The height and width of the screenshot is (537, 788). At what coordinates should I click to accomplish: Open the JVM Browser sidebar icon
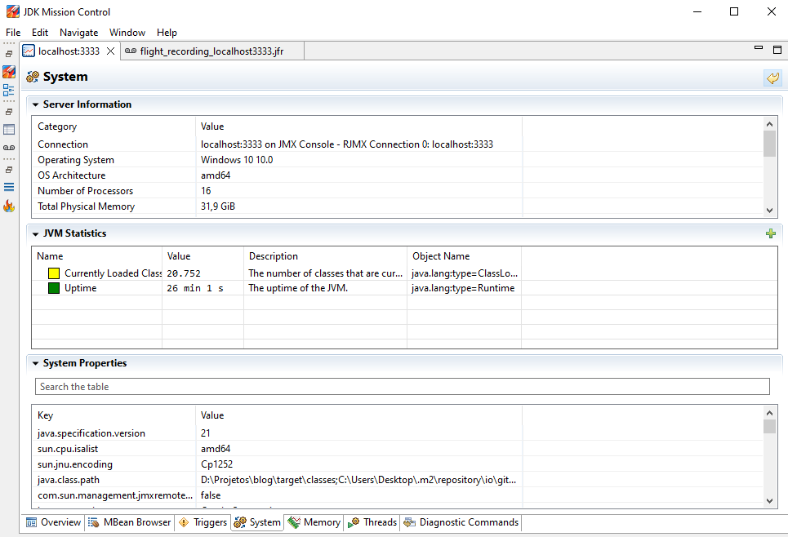coord(9,72)
